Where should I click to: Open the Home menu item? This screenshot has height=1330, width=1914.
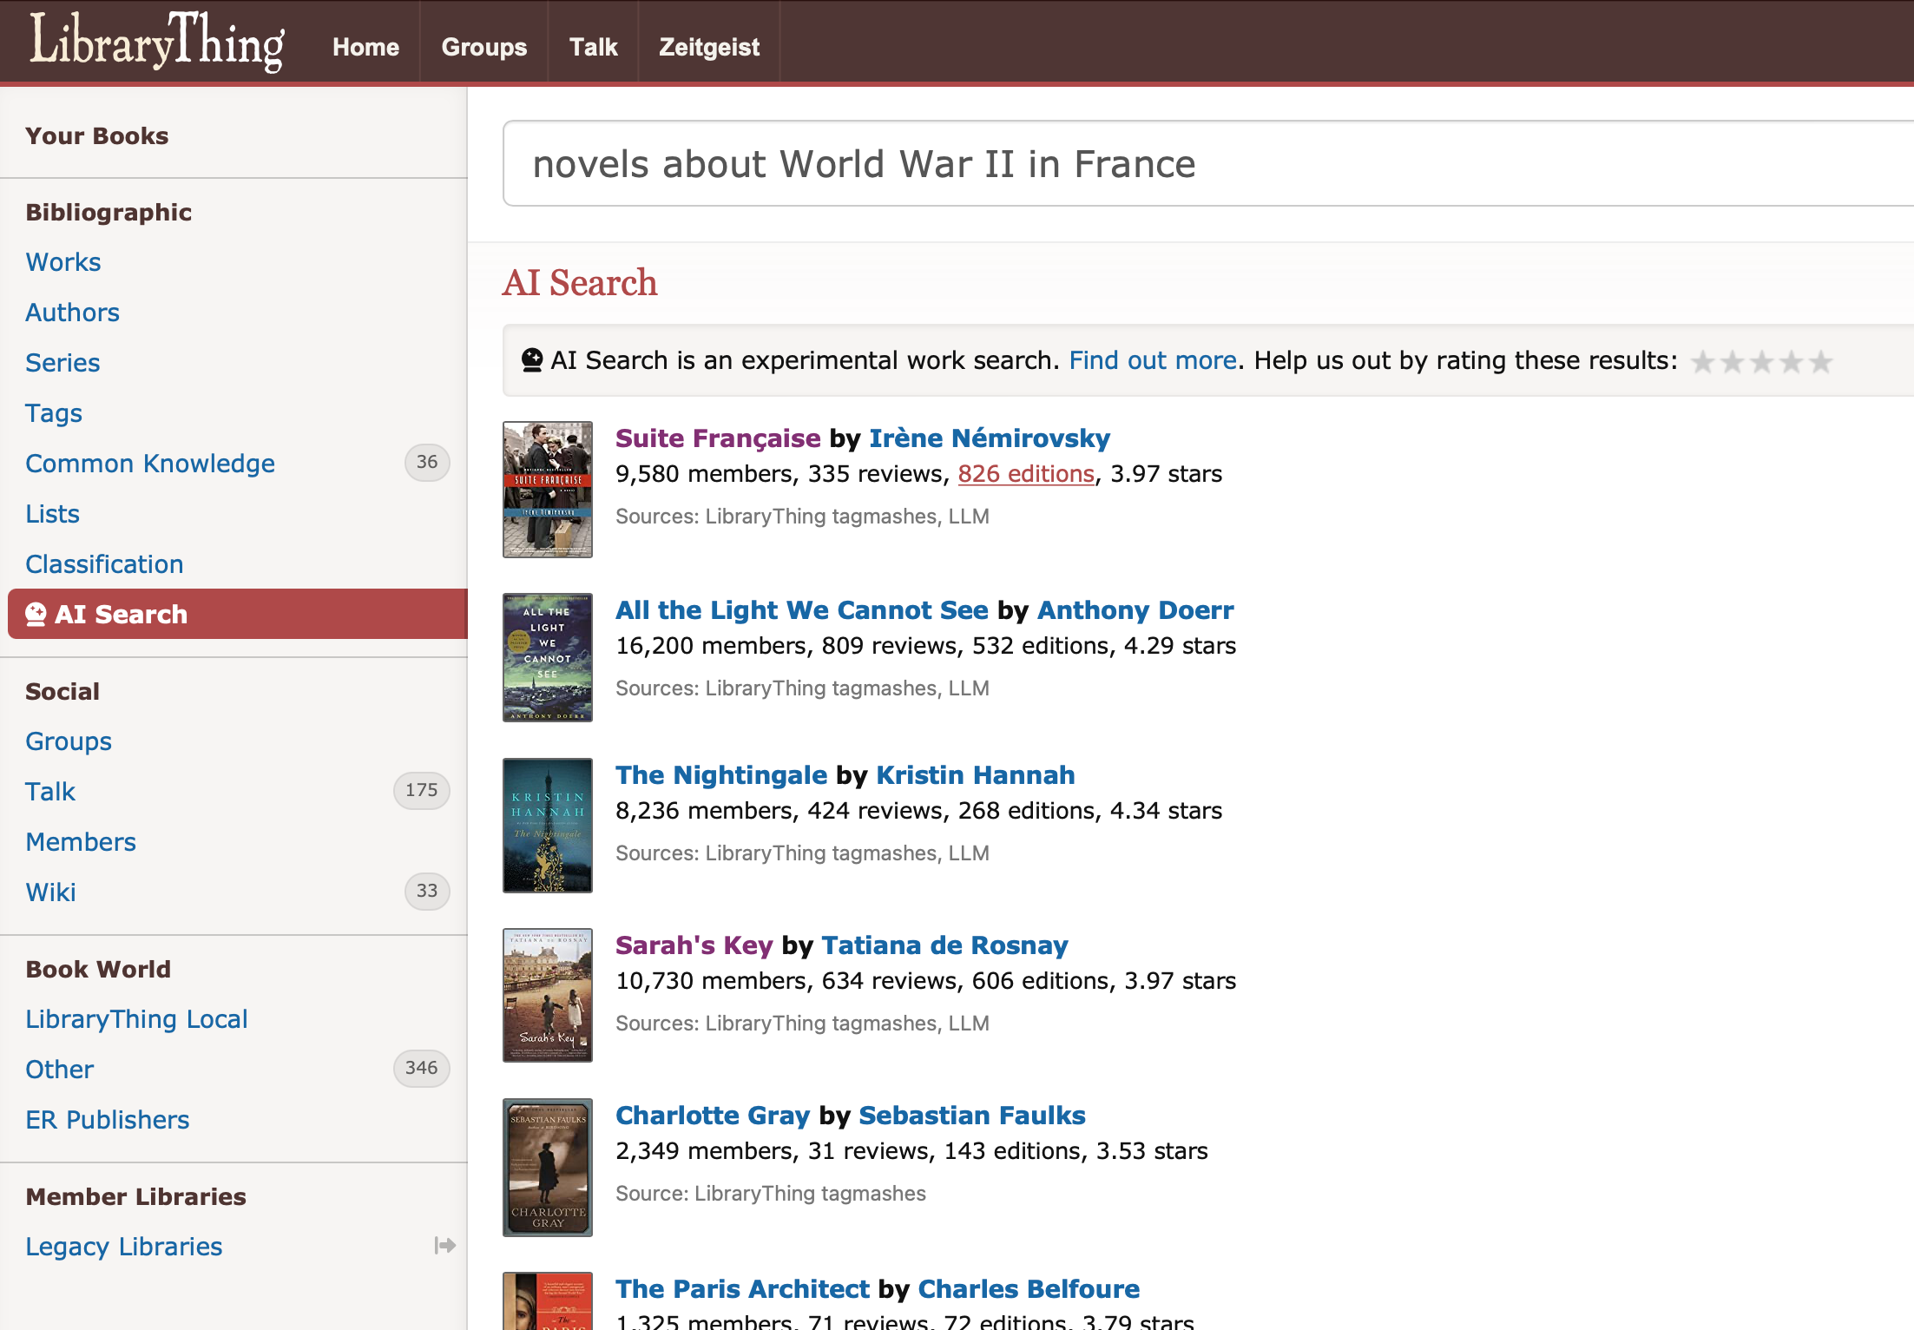tap(365, 47)
